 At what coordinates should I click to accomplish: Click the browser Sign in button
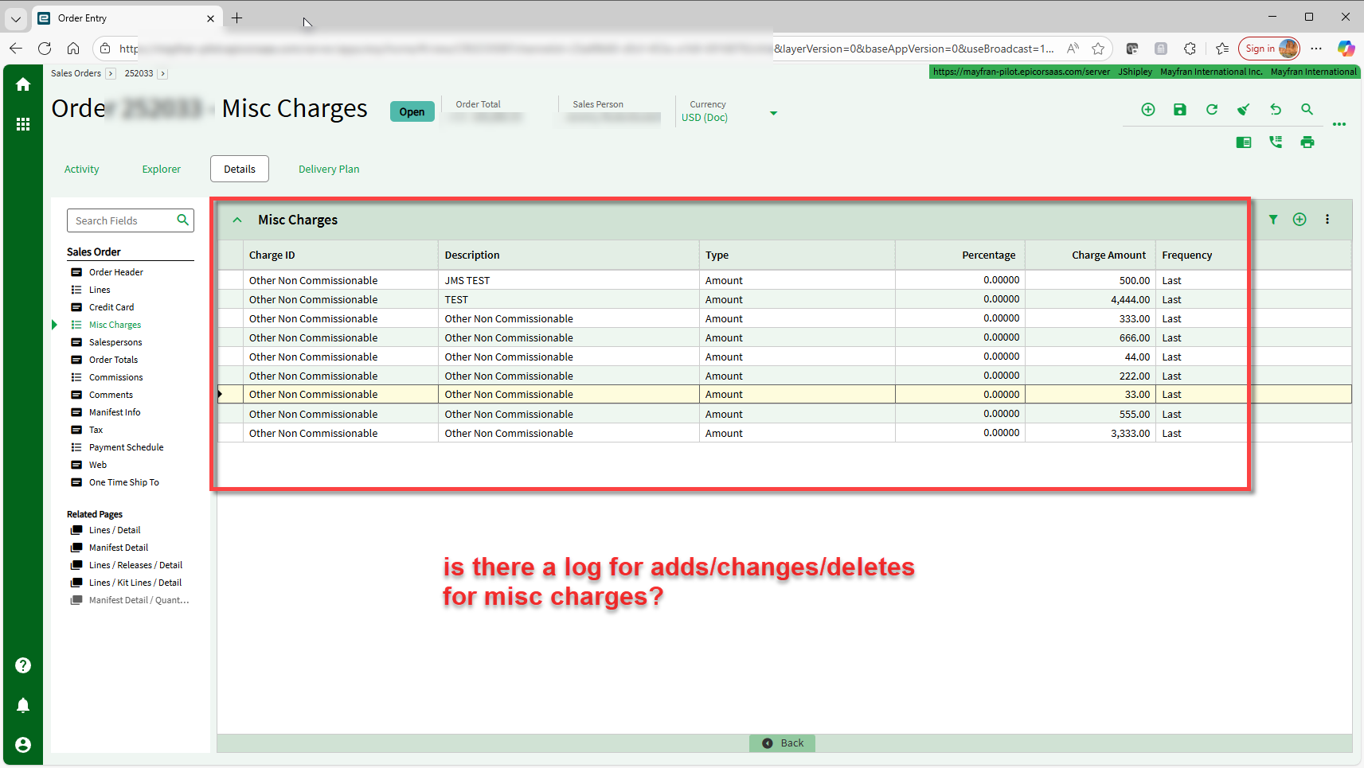click(1269, 49)
